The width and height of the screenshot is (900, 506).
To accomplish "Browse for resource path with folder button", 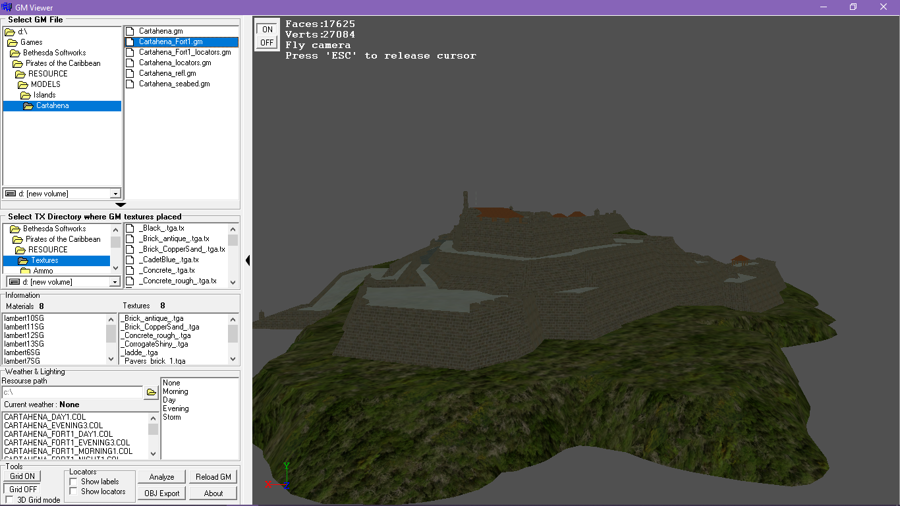I will pos(152,393).
